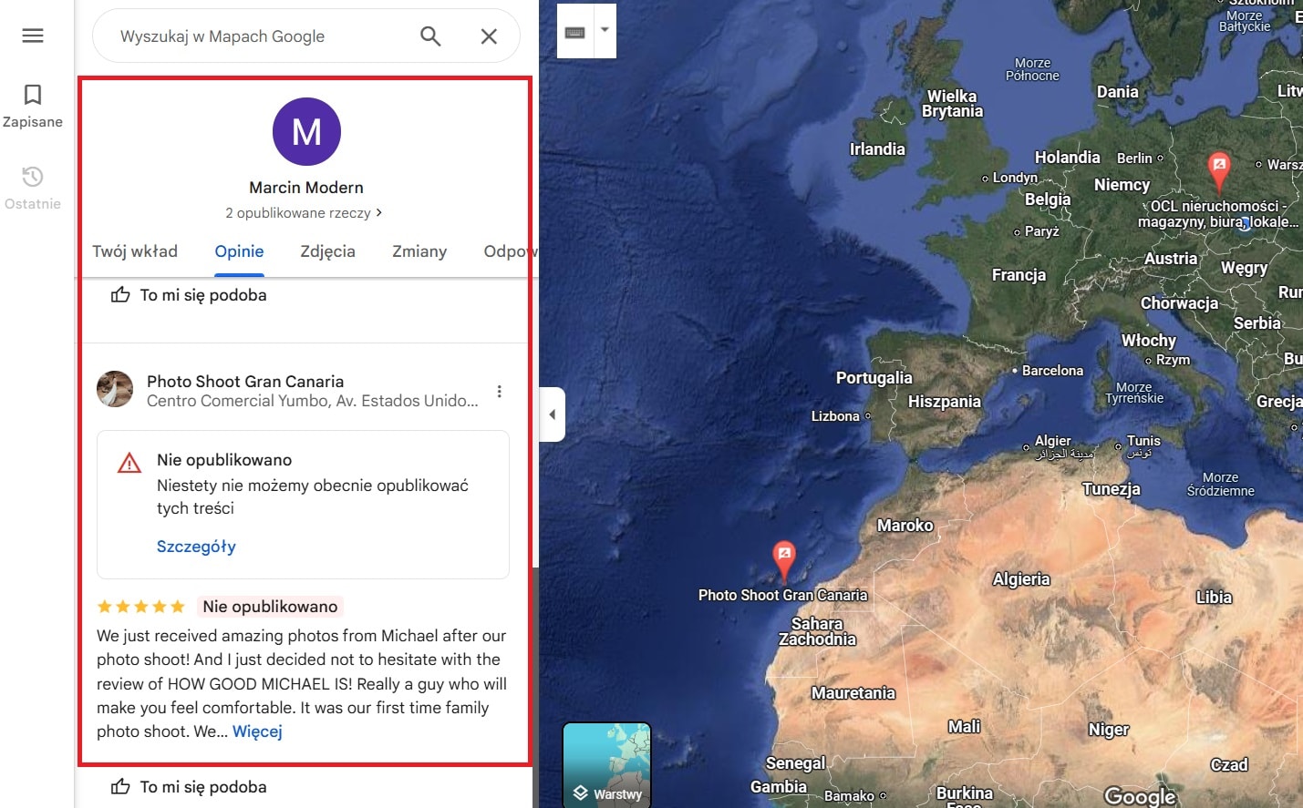Click the Francja label on map
The image size is (1303, 808).
coord(1019,275)
